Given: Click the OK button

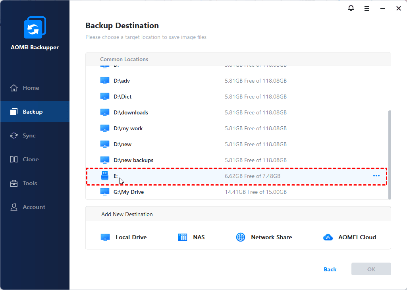Looking at the screenshot, I should [x=371, y=269].
